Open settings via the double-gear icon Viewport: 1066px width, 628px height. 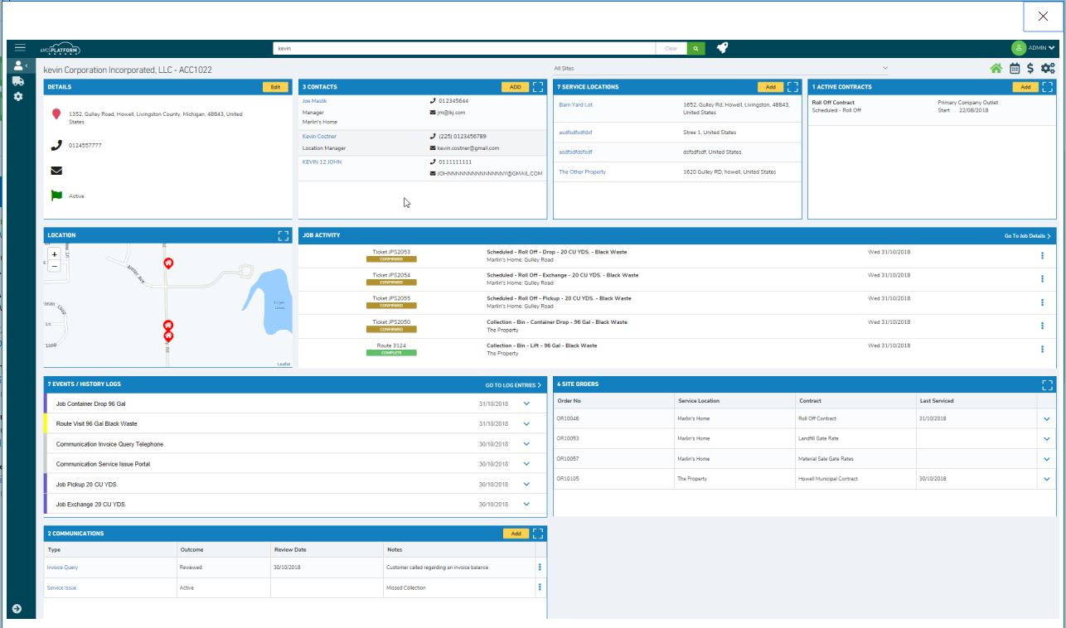click(1048, 67)
